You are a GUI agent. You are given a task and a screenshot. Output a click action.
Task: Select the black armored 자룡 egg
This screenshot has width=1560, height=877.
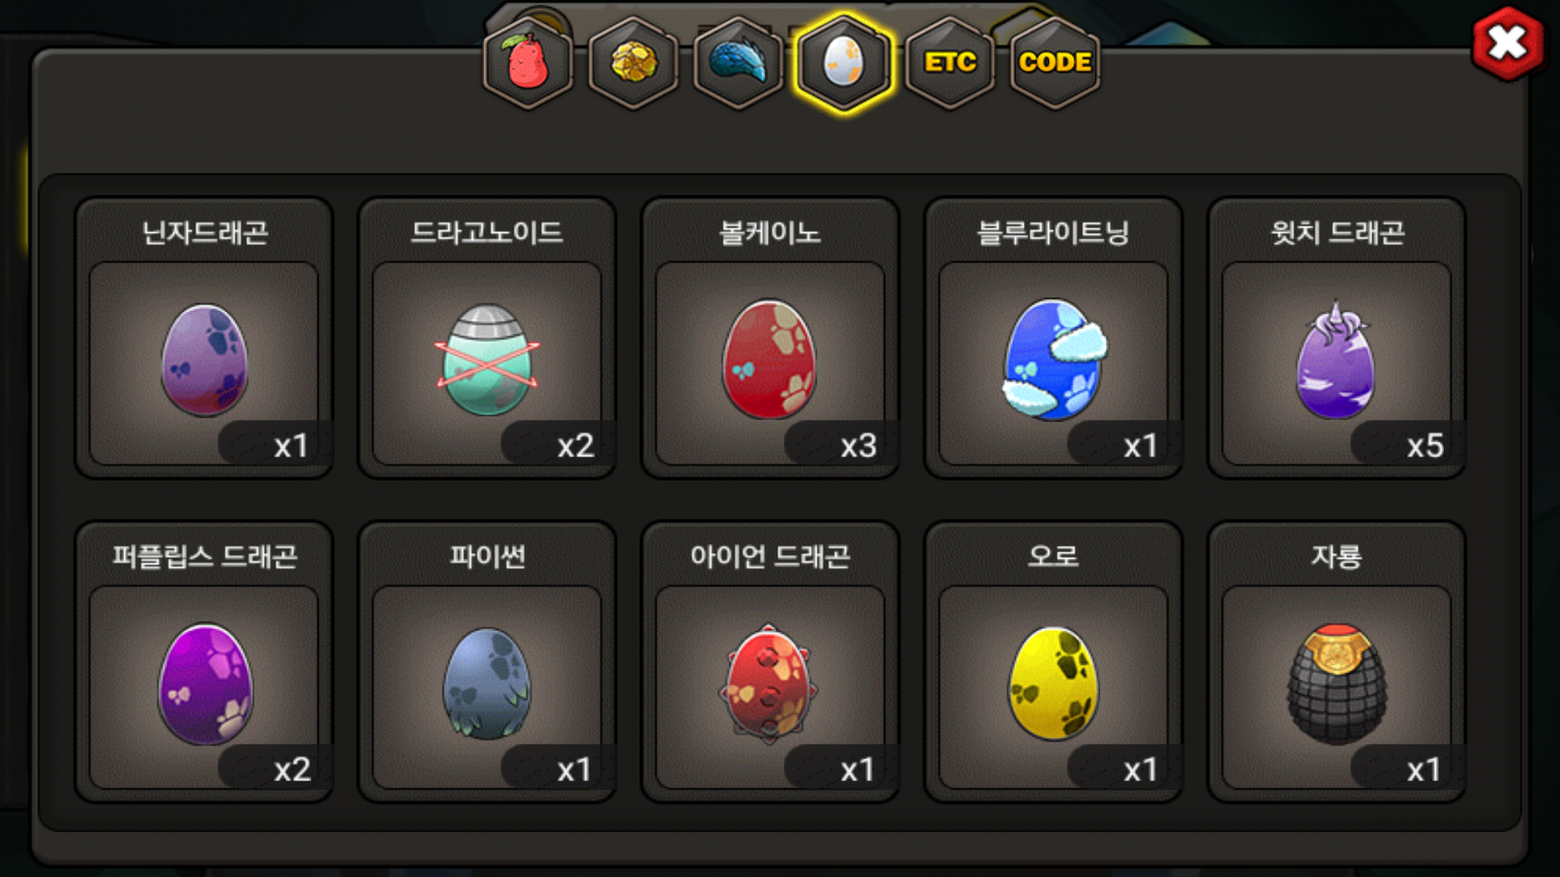pos(1337,685)
